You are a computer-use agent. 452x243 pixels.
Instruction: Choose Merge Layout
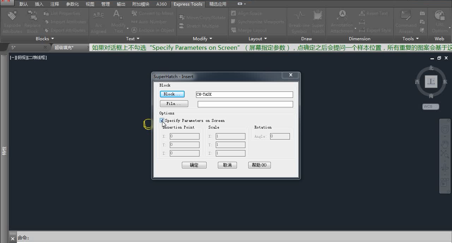[249, 30]
